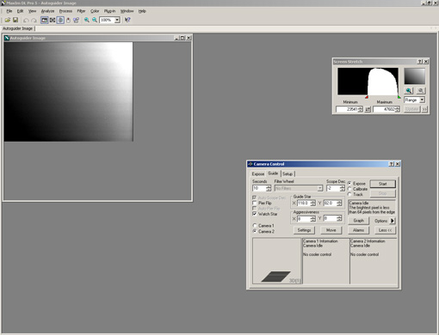Image resolution: width=439 pixels, height=335 pixels.
Task: Click the help question mark in Screen Stretch
Action: pos(420,62)
